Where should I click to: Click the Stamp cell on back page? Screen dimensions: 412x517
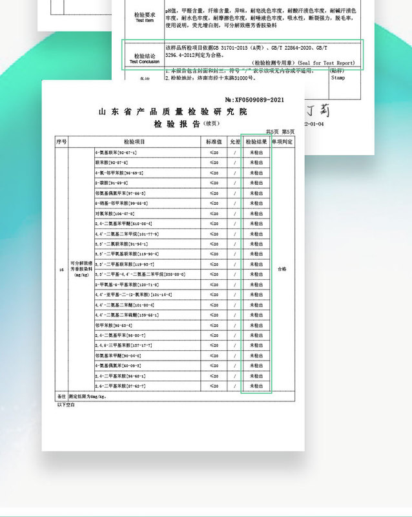345,85
